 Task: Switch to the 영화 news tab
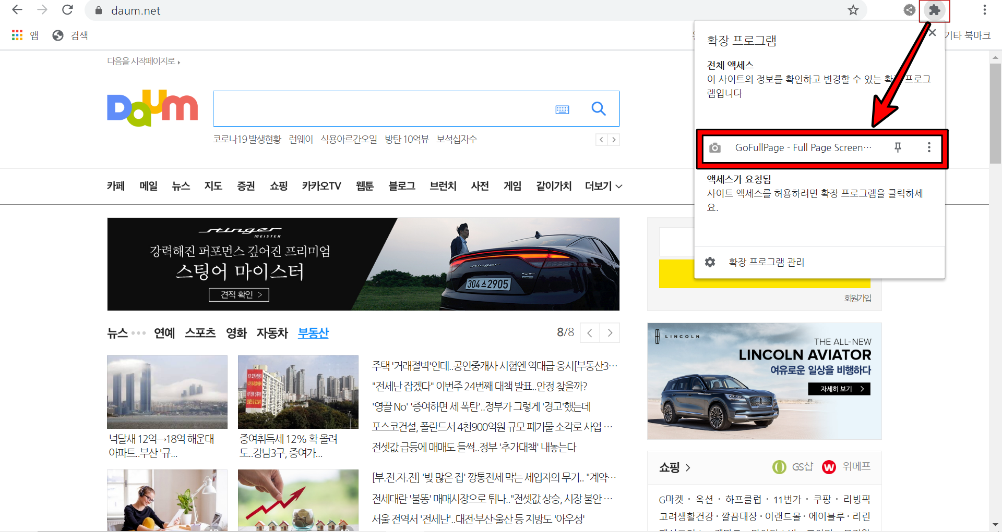tap(236, 333)
